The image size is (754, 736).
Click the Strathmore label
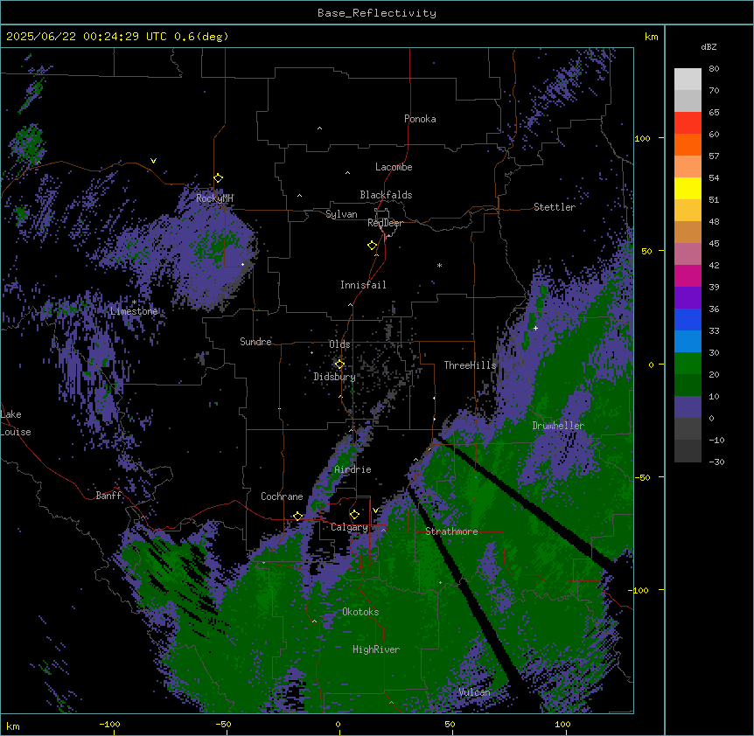pyautogui.click(x=451, y=531)
